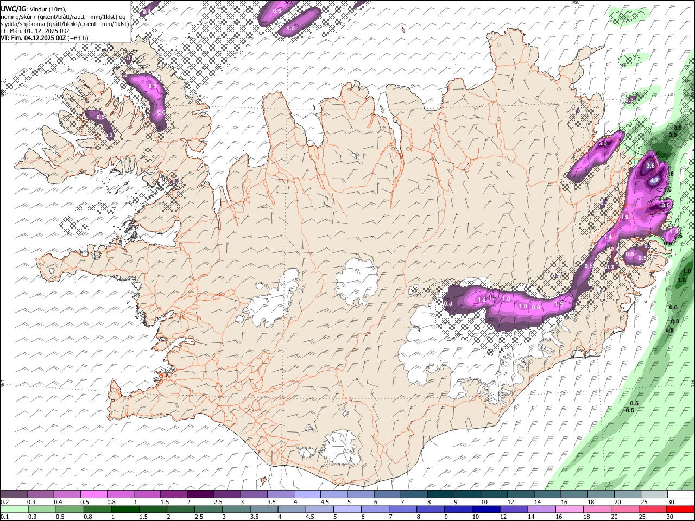Click the '4.7' snowfall value on the east coast
The width and height of the screenshot is (695, 521).
(654, 181)
